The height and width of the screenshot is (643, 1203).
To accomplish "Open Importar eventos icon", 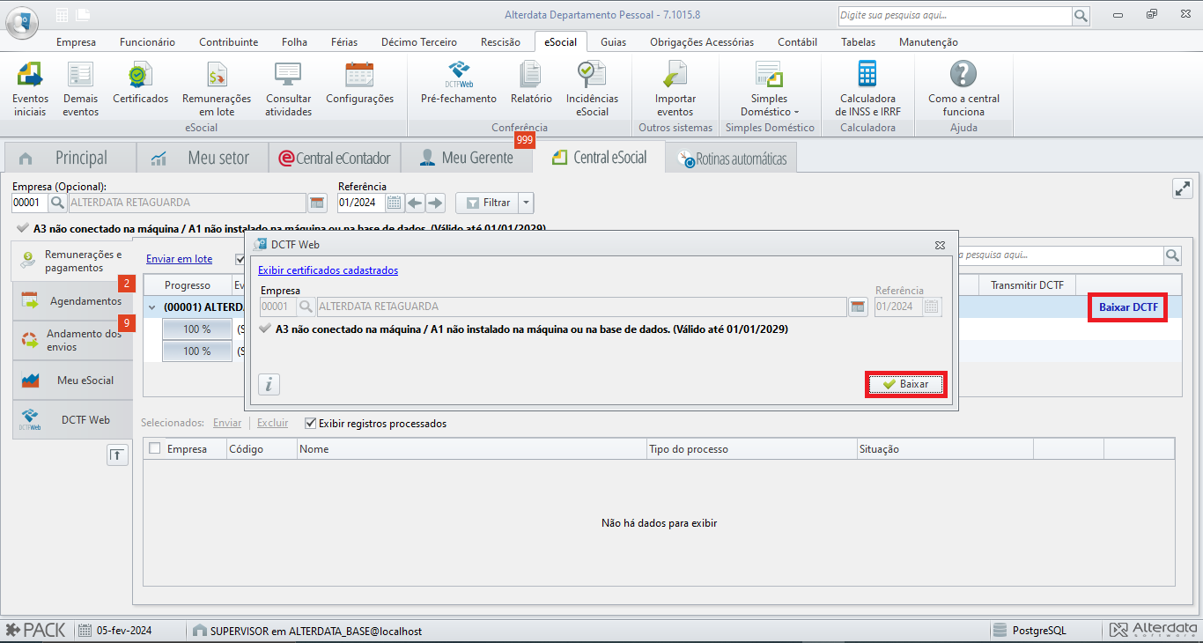I will (x=675, y=89).
